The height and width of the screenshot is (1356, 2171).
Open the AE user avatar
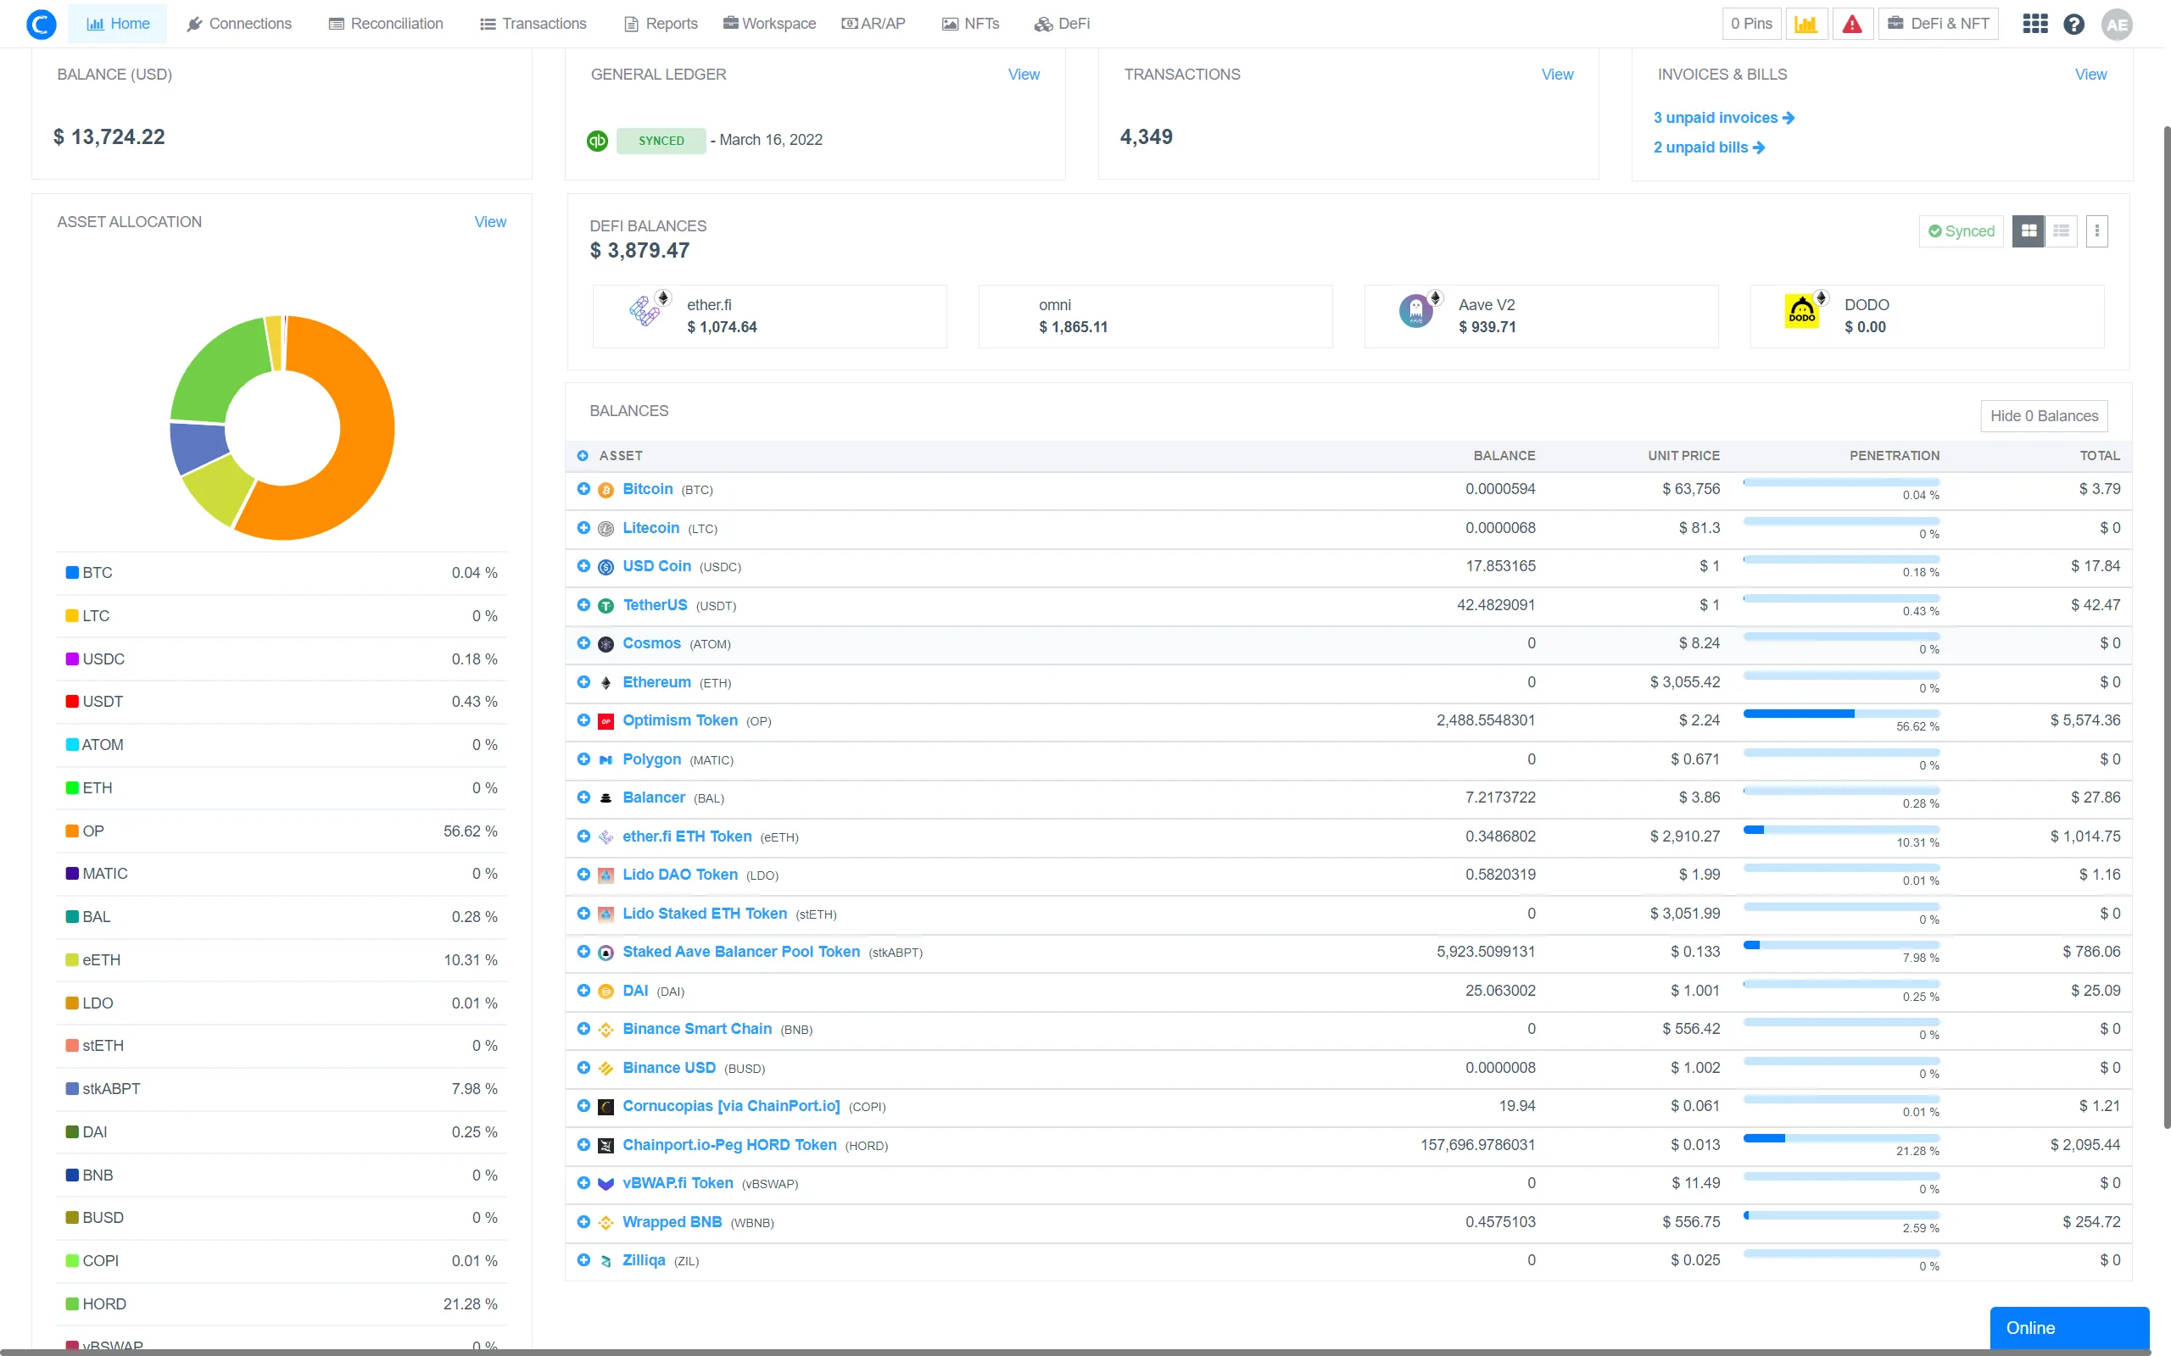point(2116,25)
